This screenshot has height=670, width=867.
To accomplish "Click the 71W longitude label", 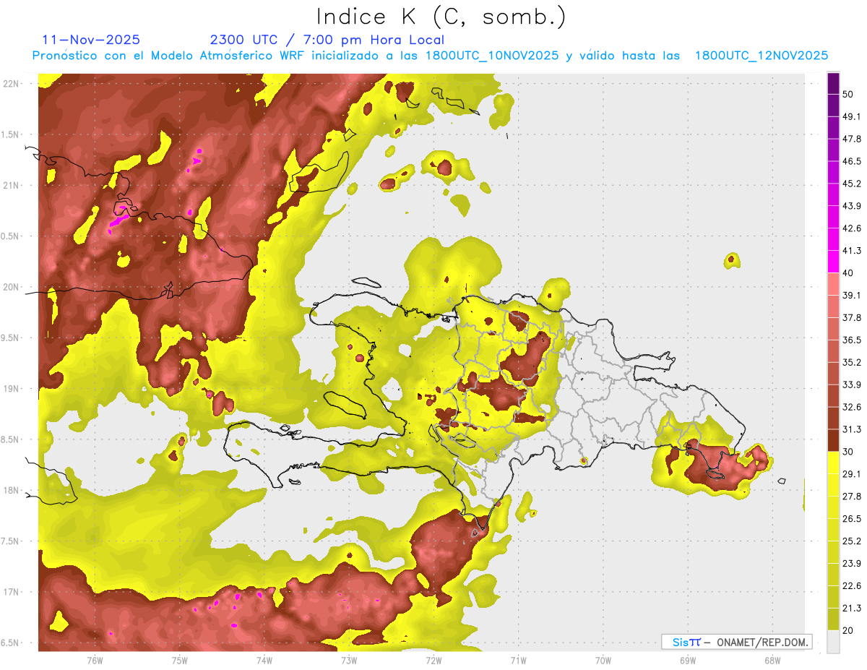I will pos(518,660).
